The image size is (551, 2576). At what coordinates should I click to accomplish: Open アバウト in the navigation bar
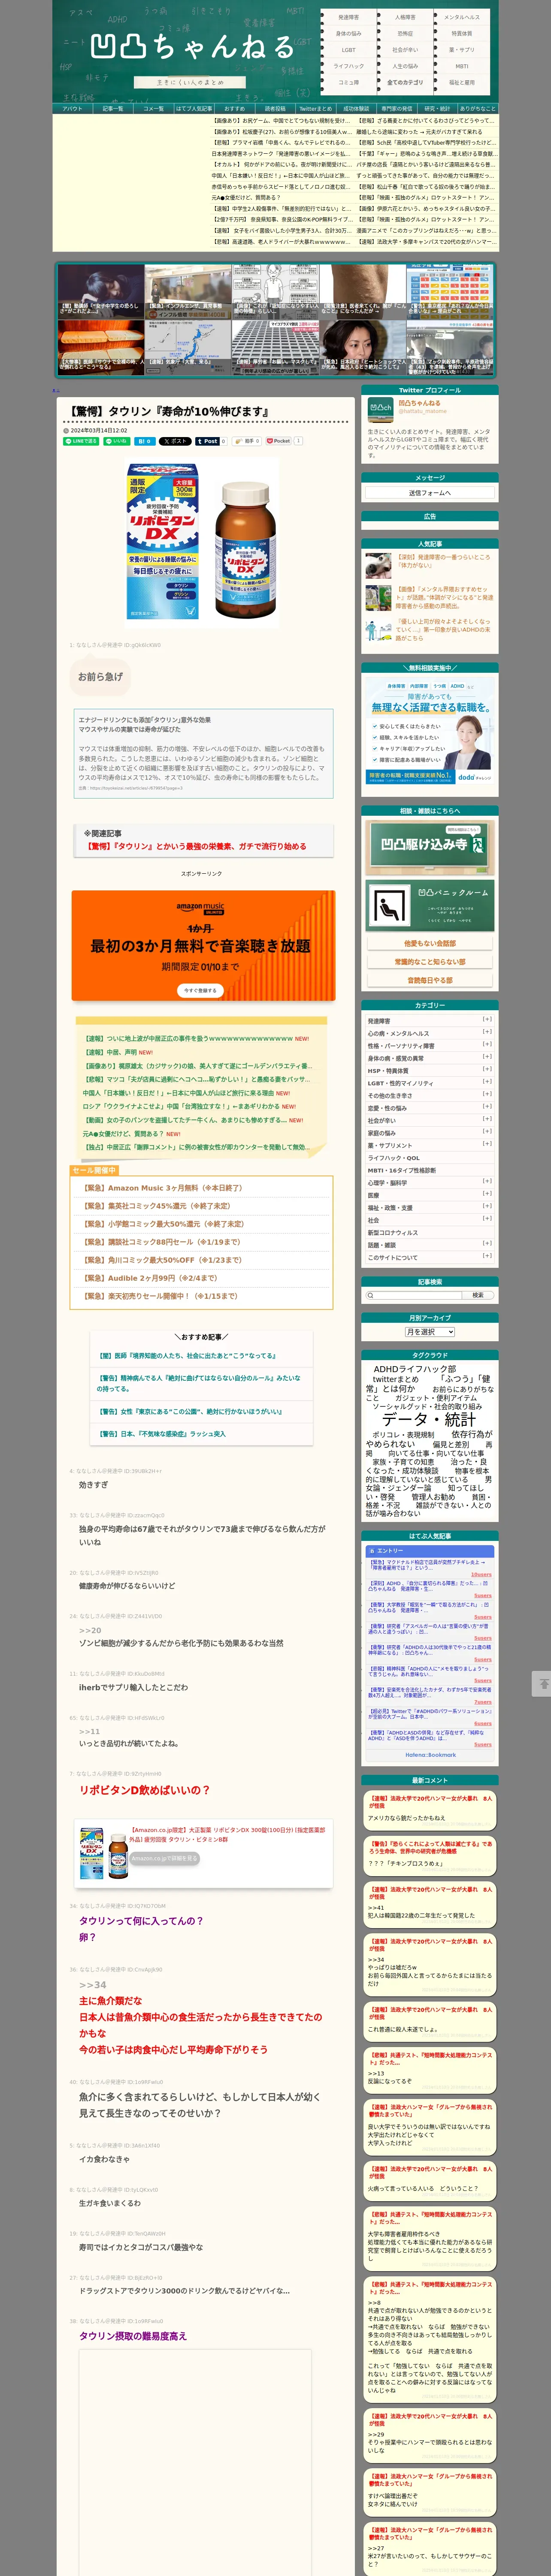72,109
